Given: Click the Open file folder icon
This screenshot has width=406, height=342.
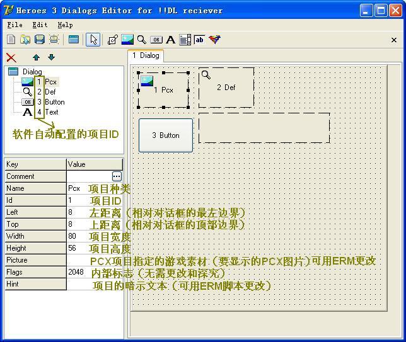Looking at the screenshot, I should click(x=25, y=40).
